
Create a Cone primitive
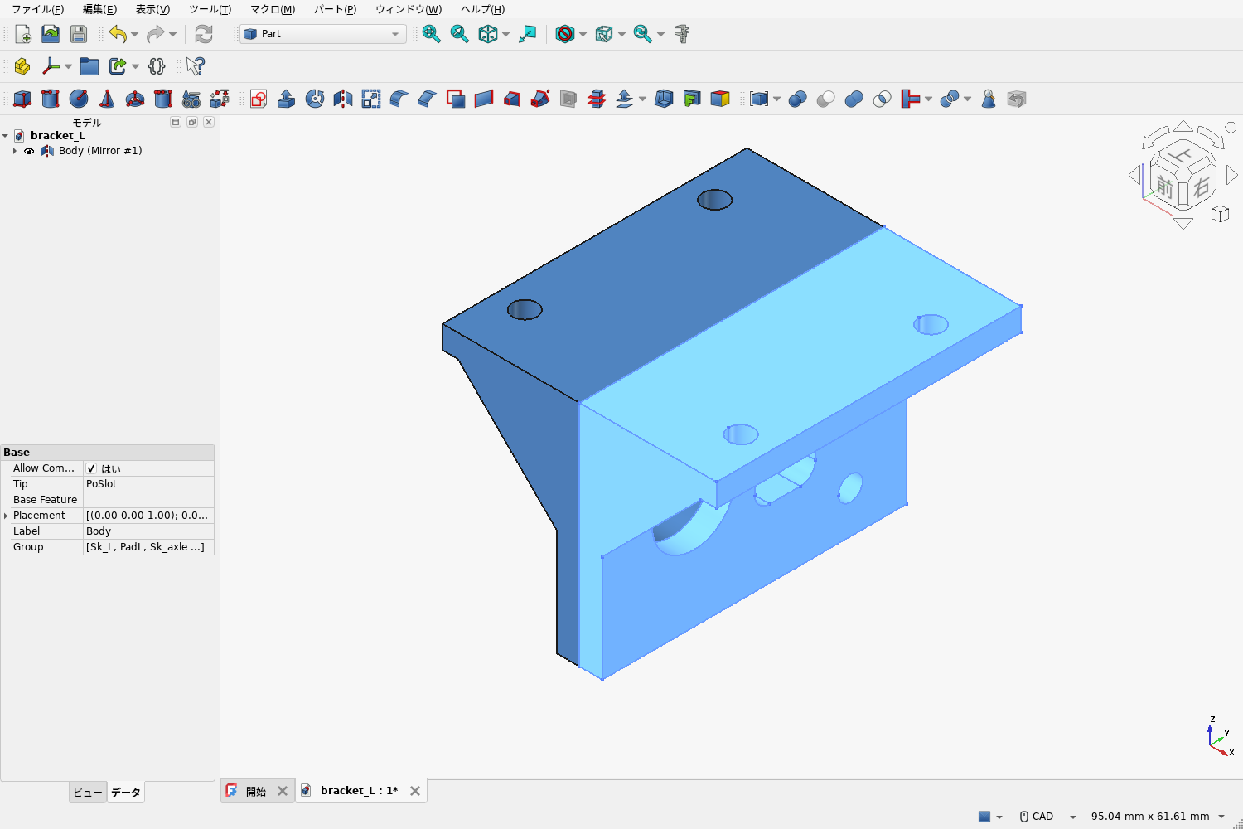click(107, 99)
